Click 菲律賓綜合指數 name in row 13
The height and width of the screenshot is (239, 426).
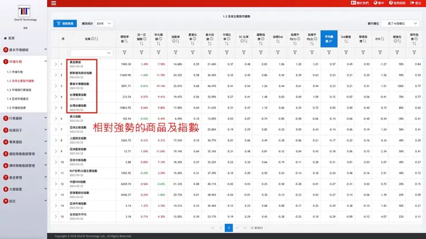click(x=79, y=193)
